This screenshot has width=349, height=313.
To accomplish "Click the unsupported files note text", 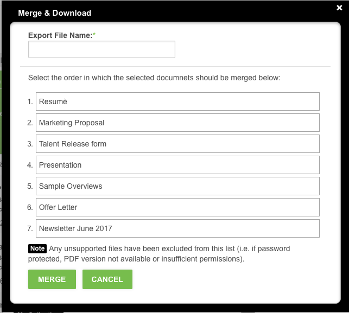I will point(159,254).
